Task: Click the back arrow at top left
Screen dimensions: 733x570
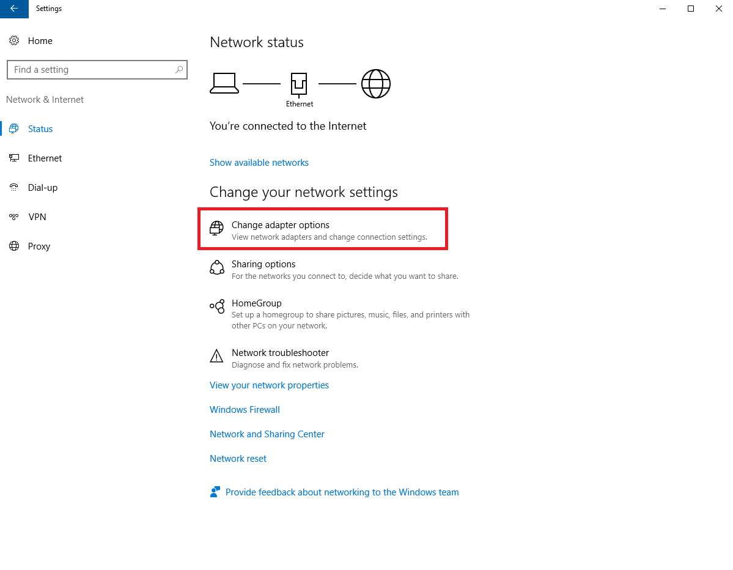Action: (x=13, y=9)
